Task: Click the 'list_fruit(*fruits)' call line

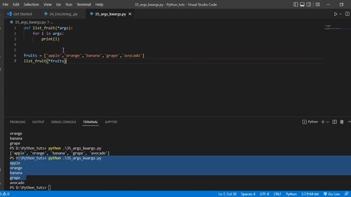Action: [x=45, y=61]
